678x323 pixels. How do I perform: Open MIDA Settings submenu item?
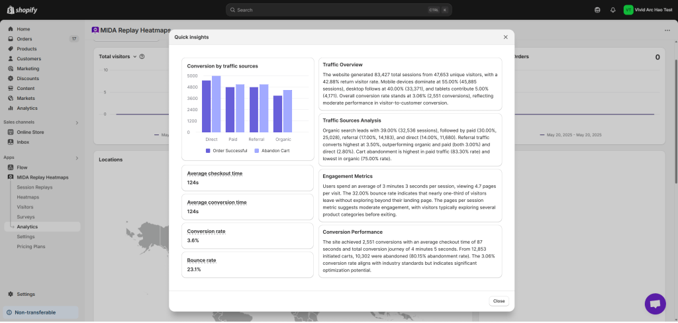point(26,237)
